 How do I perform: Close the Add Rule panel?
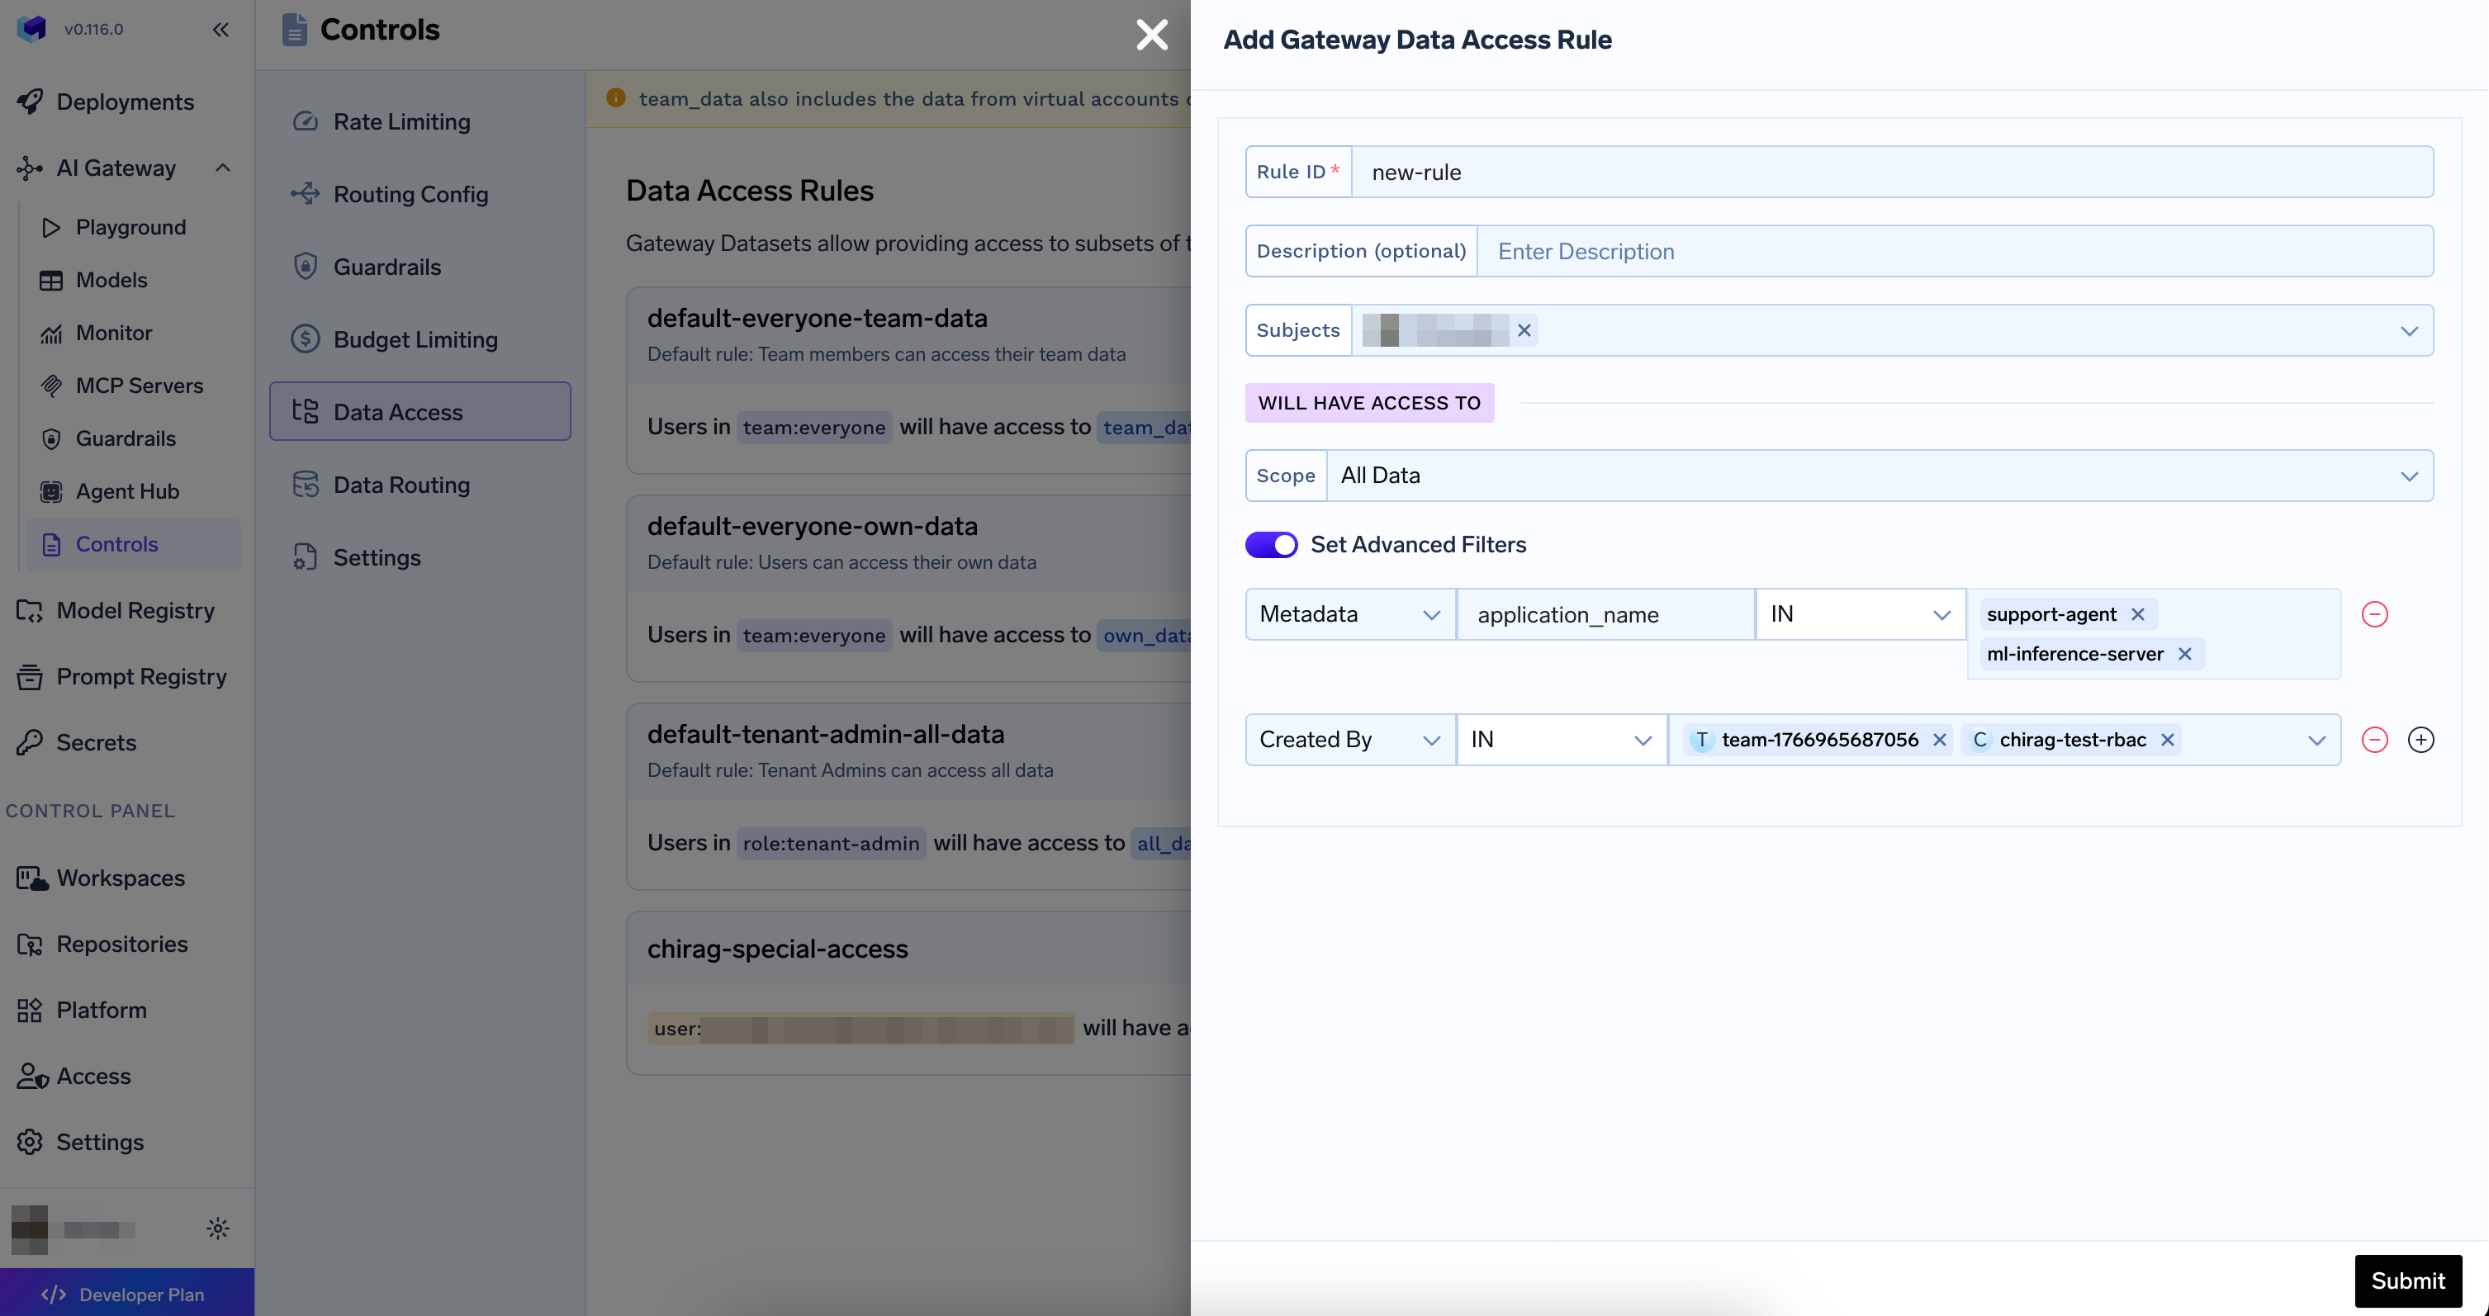pyautogui.click(x=1152, y=35)
